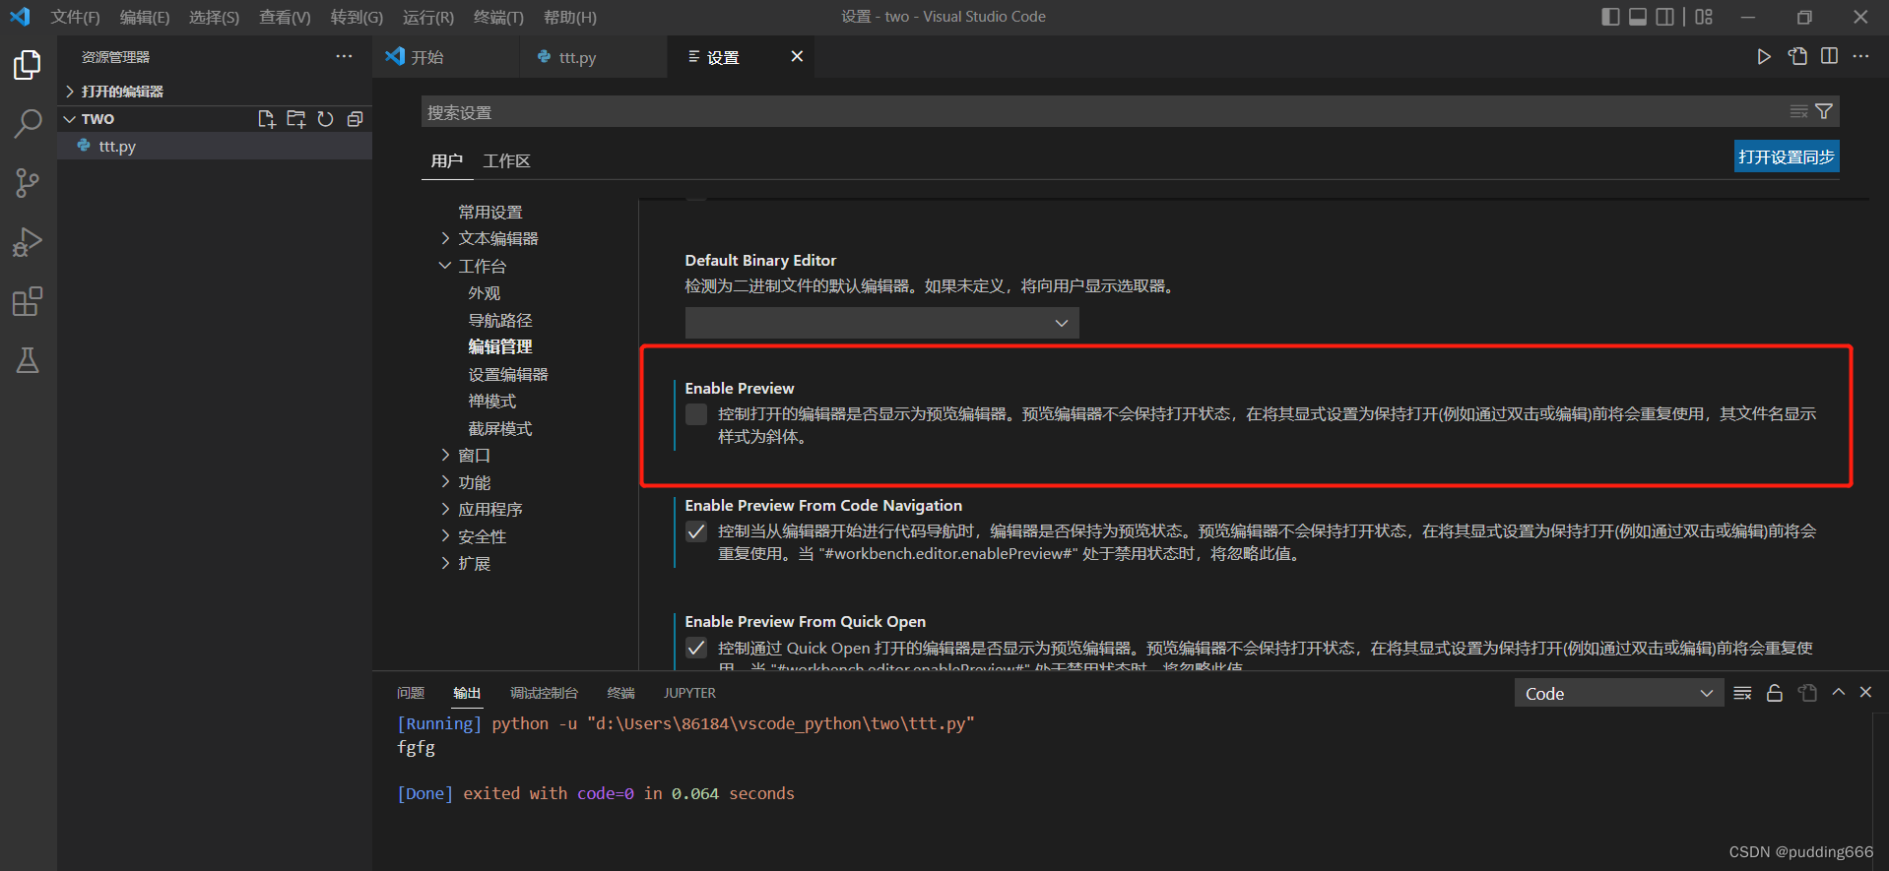The width and height of the screenshot is (1889, 871).
Task: Open customize layout icon
Action: click(x=1705, y=17)
